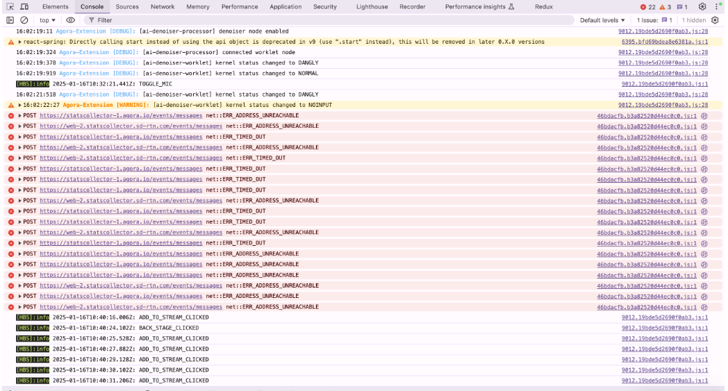Viewport: 728px width, 391px height.
Task: Select the 10:40:27.882Z ADD_TO_STREAM_CLICKED entry
Action: click(131, 349)
